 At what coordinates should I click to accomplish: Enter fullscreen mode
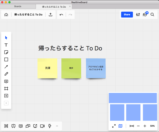(x=114, y=126)
